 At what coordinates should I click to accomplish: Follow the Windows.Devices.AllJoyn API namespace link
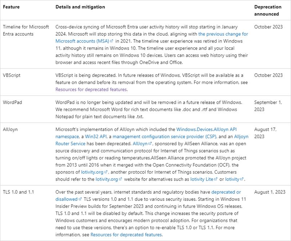click(207, 129)
